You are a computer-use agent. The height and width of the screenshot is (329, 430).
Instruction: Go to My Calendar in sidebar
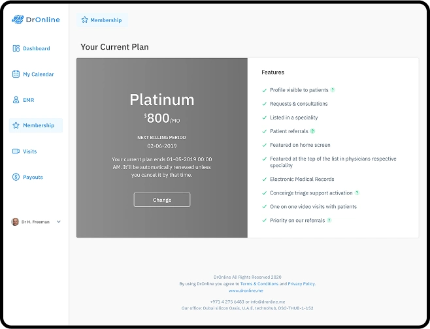pyautogui.click(x=36, y=74)
